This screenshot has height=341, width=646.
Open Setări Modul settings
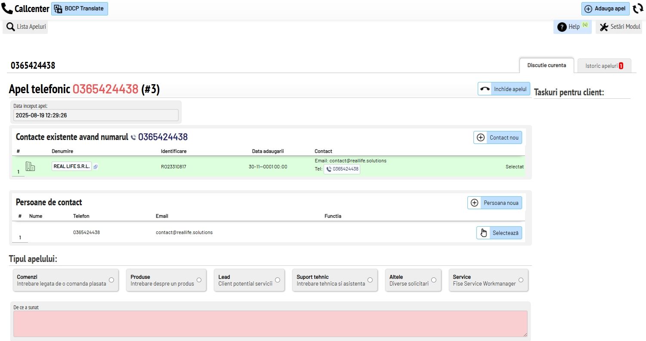(x=619, y=27)
